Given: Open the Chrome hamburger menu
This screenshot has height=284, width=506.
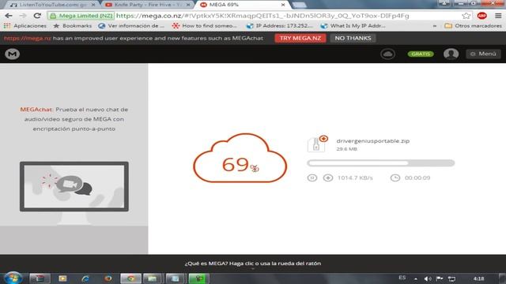Looking at the screenshot, I should (x=498, y=16).
